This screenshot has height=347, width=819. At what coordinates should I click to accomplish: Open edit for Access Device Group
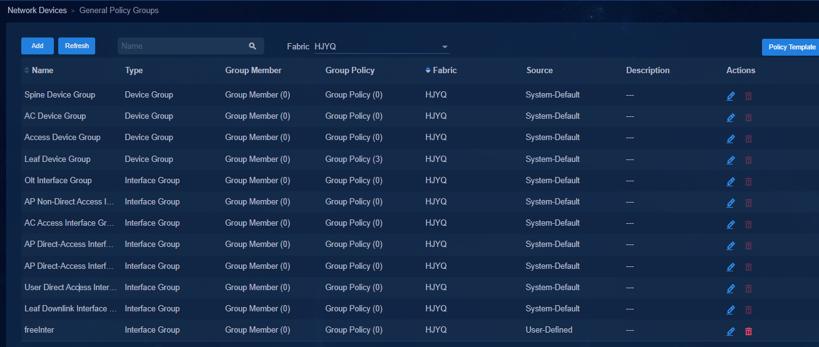coord(731,138)
